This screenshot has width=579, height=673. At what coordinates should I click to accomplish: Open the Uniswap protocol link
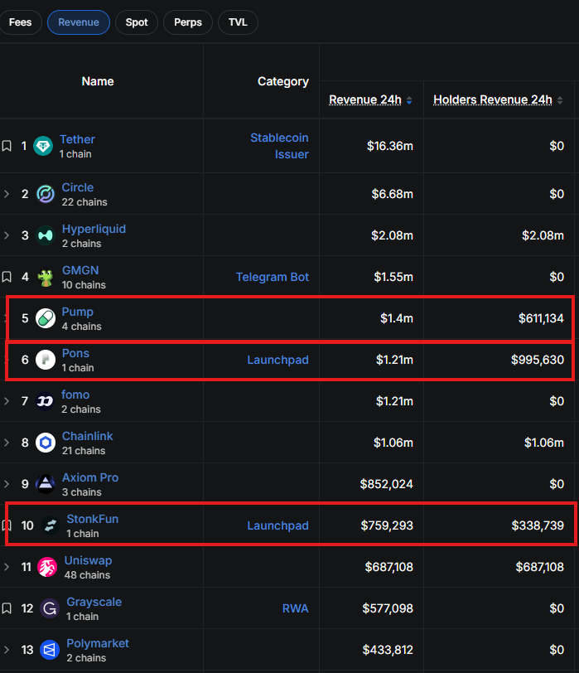tap(88, 560)
